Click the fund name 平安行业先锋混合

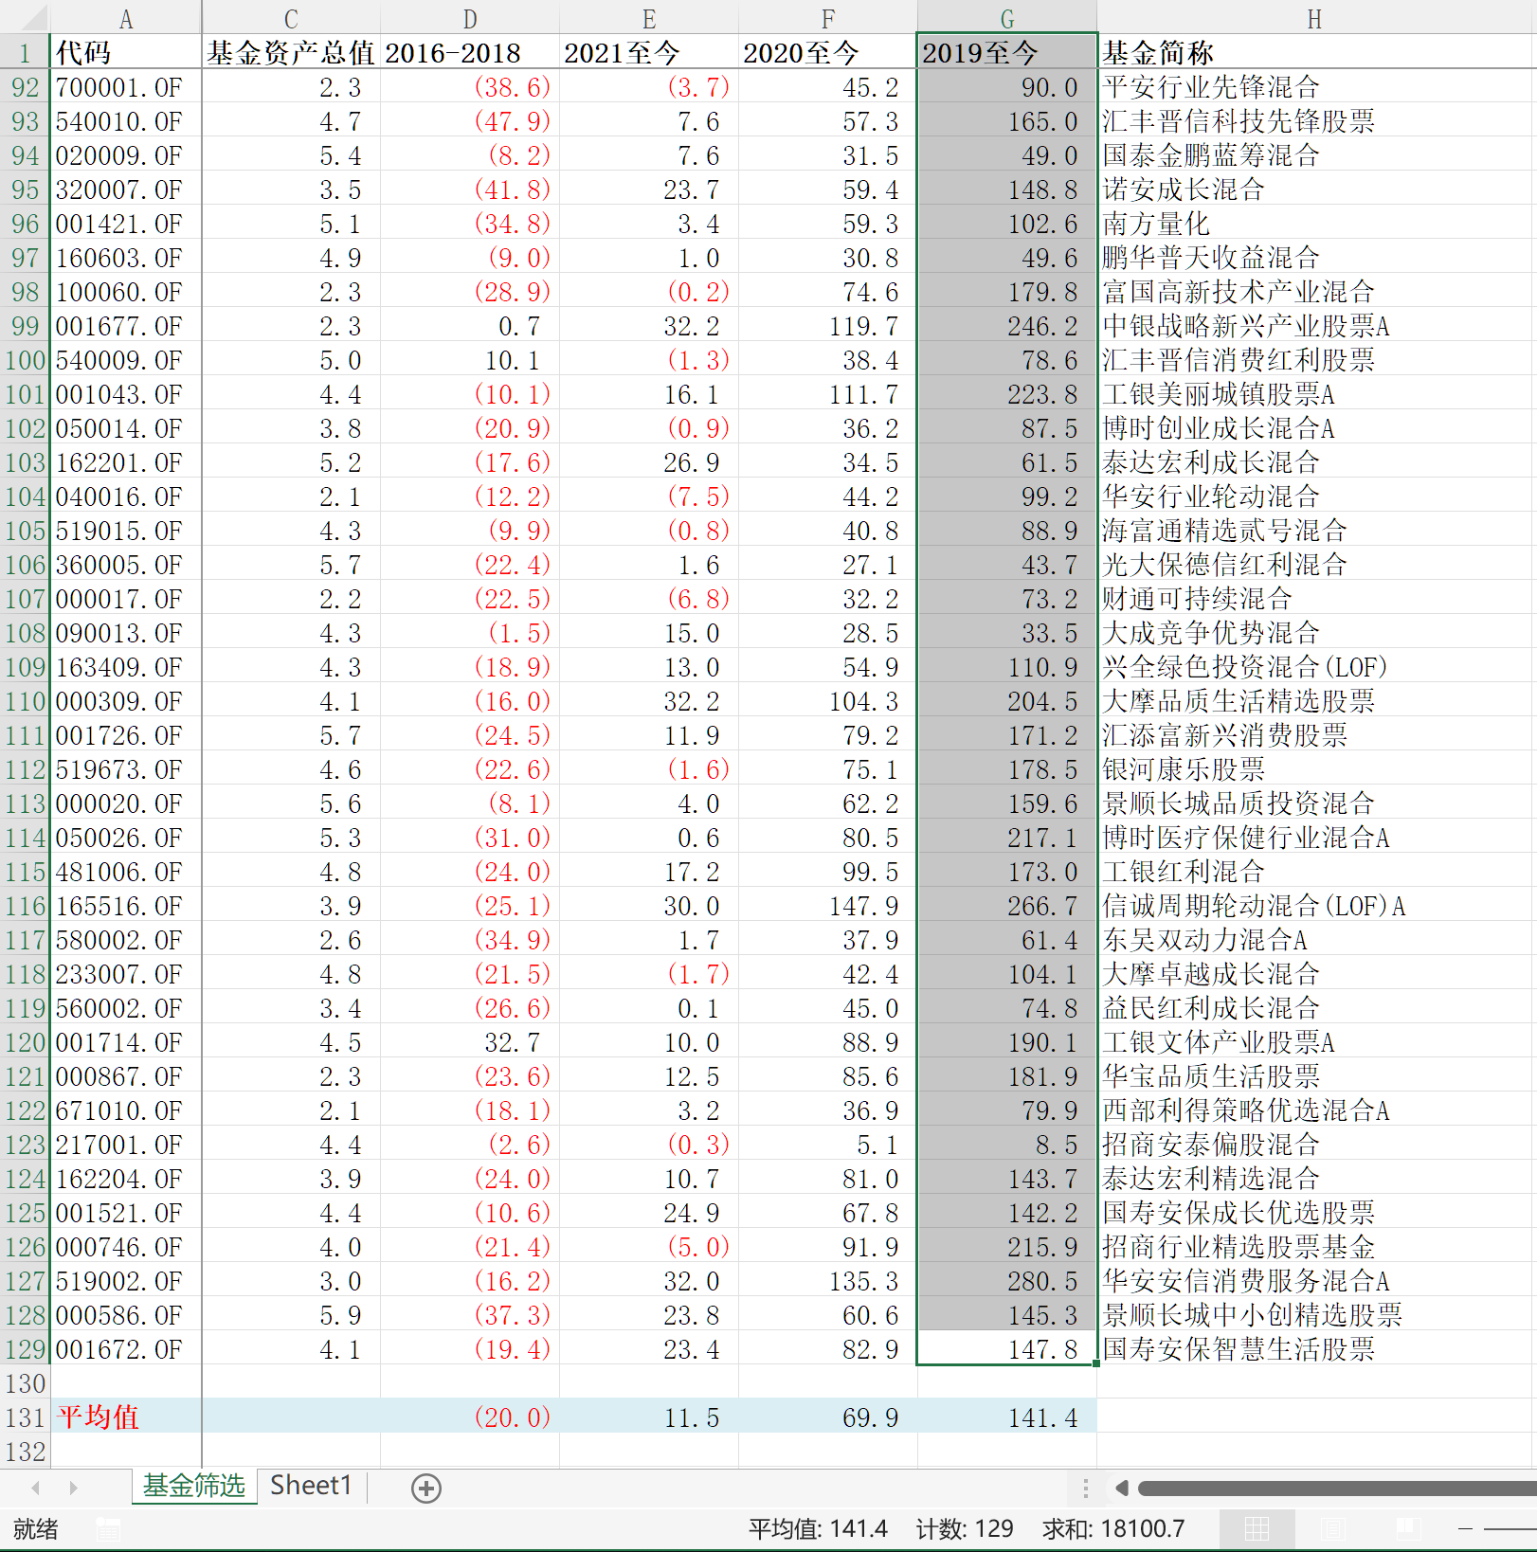click(x=1211, y=87)
